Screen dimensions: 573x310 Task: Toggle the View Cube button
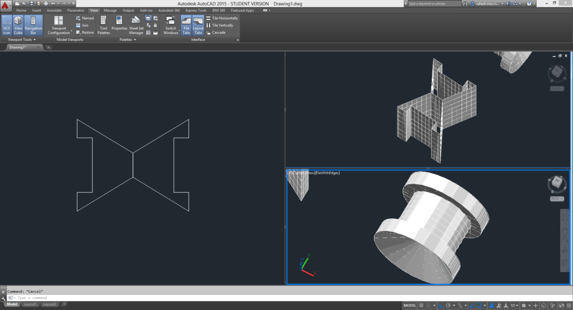[x=18, y=25]
